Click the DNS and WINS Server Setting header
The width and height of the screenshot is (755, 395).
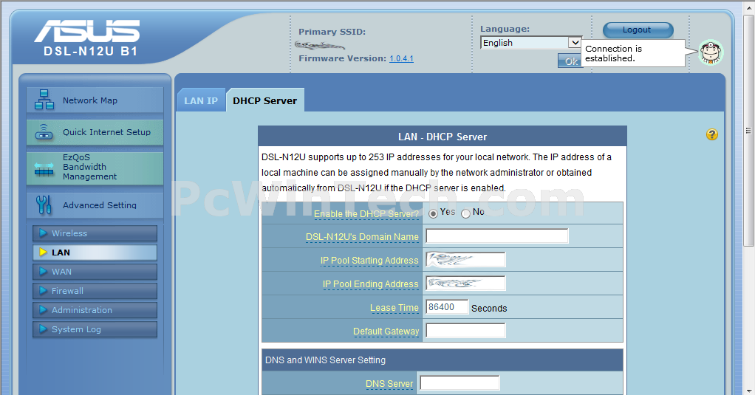click(x=326, y=360)
